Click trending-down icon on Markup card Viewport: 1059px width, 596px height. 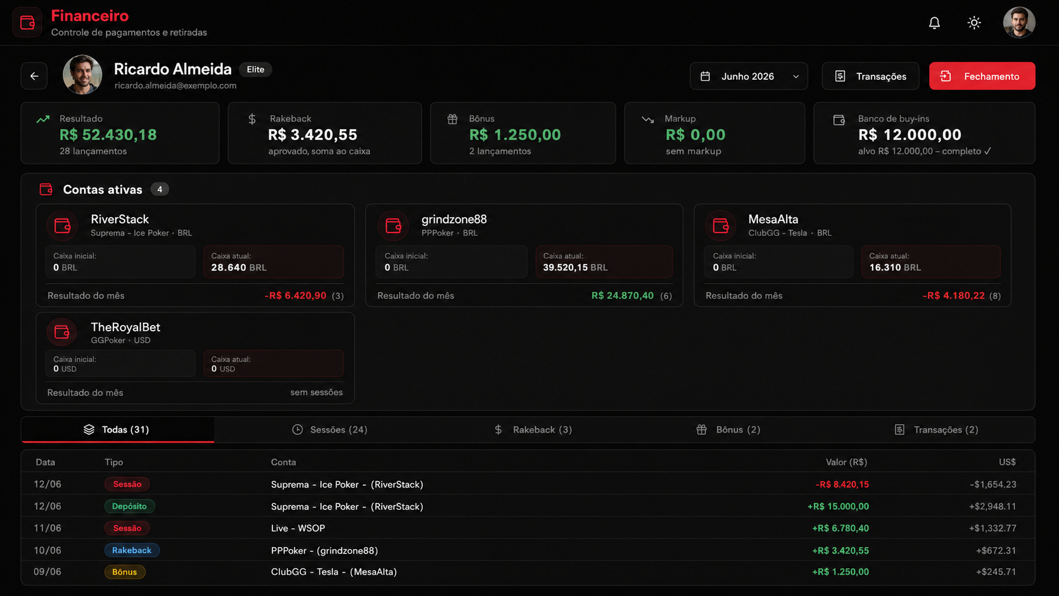[x=647, y=119]
